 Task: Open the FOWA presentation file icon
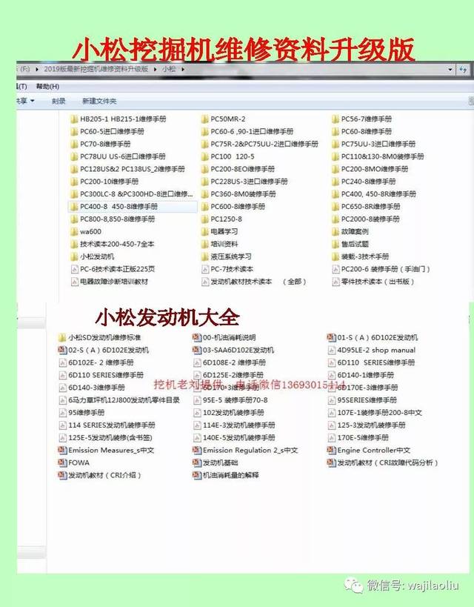pyautogui.click(x=62, y=462)
